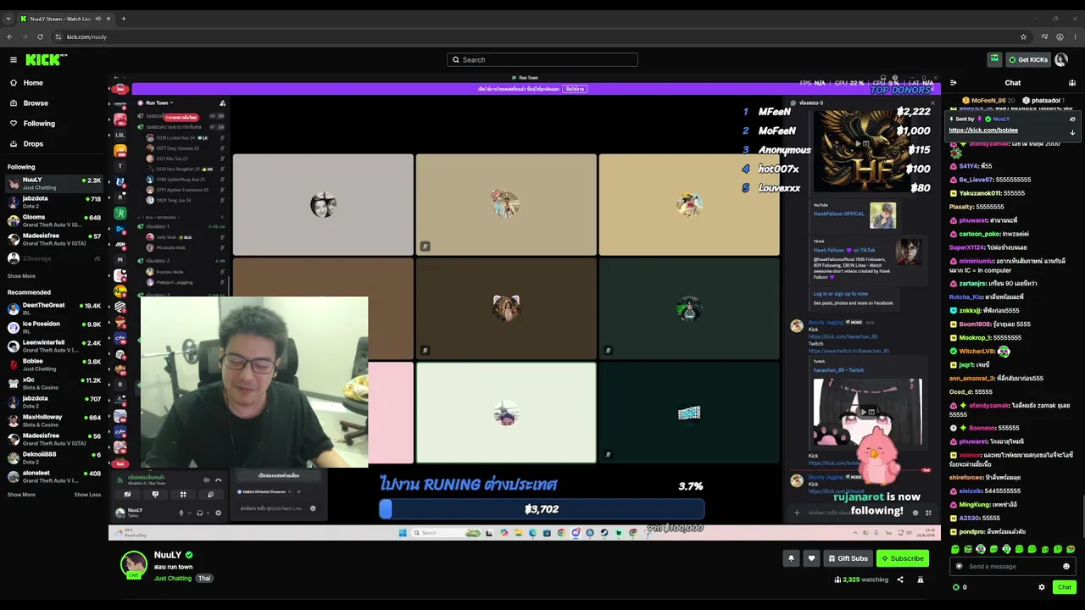Image resolution: width=1085 pixels, height=610 pixels.
Task: Collapse Recommended list with Show Less
Action: coord(87,495)
